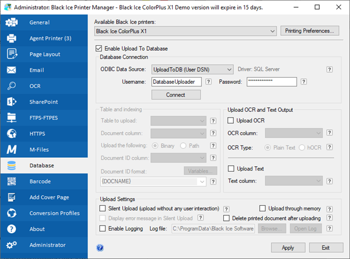Check the Upload OCR checkbox
The width and height of the screenshot is (350, 259).
coord(231,120)
